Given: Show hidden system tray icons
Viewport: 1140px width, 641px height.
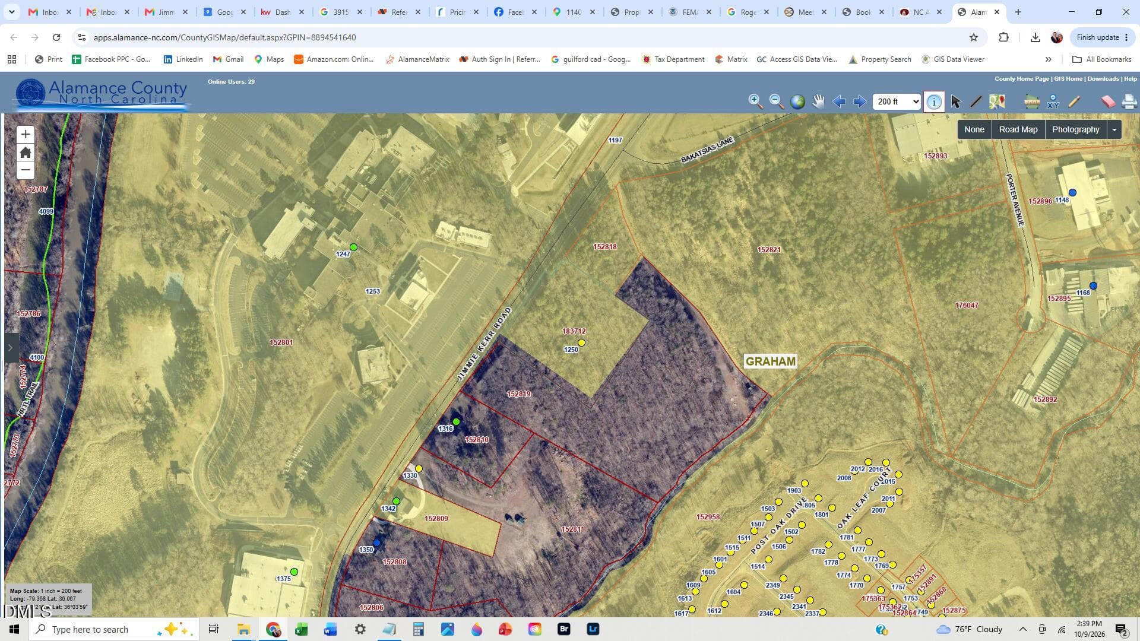Looking at the screenshot, I should point(1022,629).
